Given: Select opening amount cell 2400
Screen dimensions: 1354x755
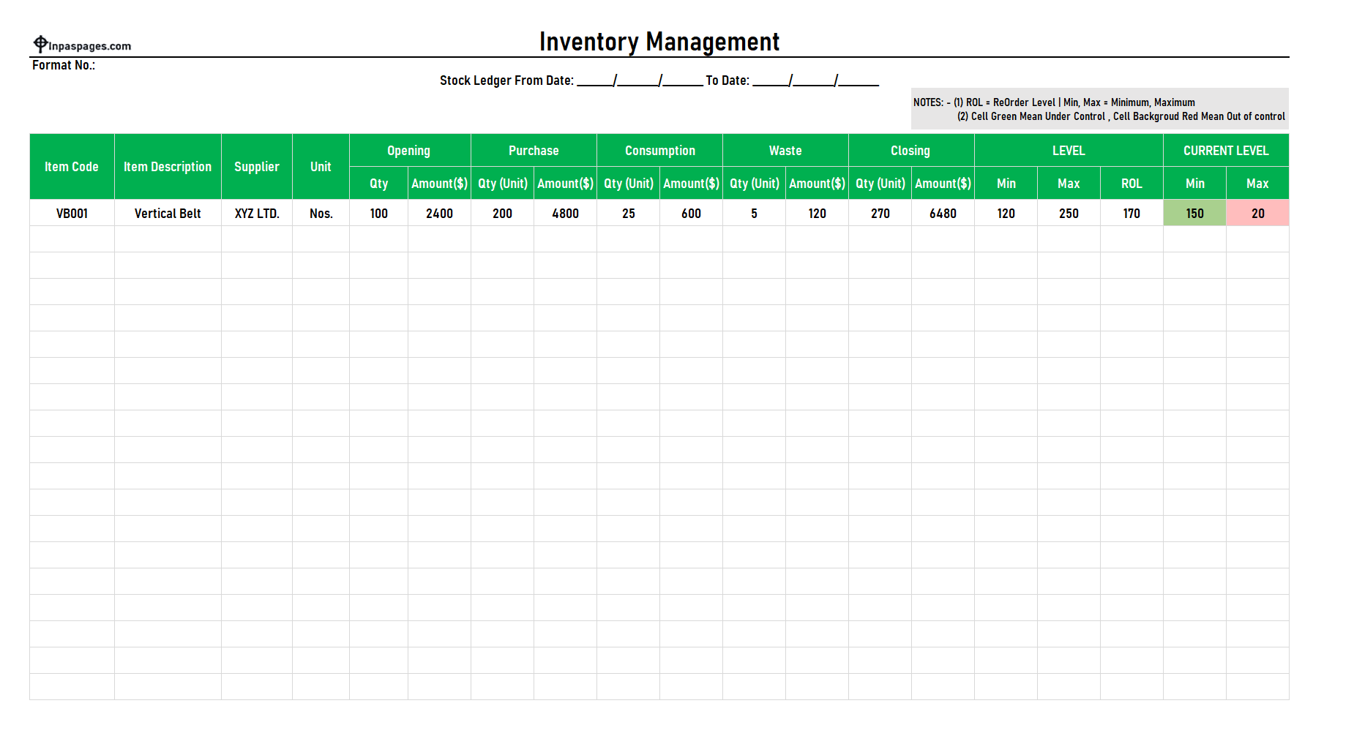Looking at the screenshot, I should 439,213.
